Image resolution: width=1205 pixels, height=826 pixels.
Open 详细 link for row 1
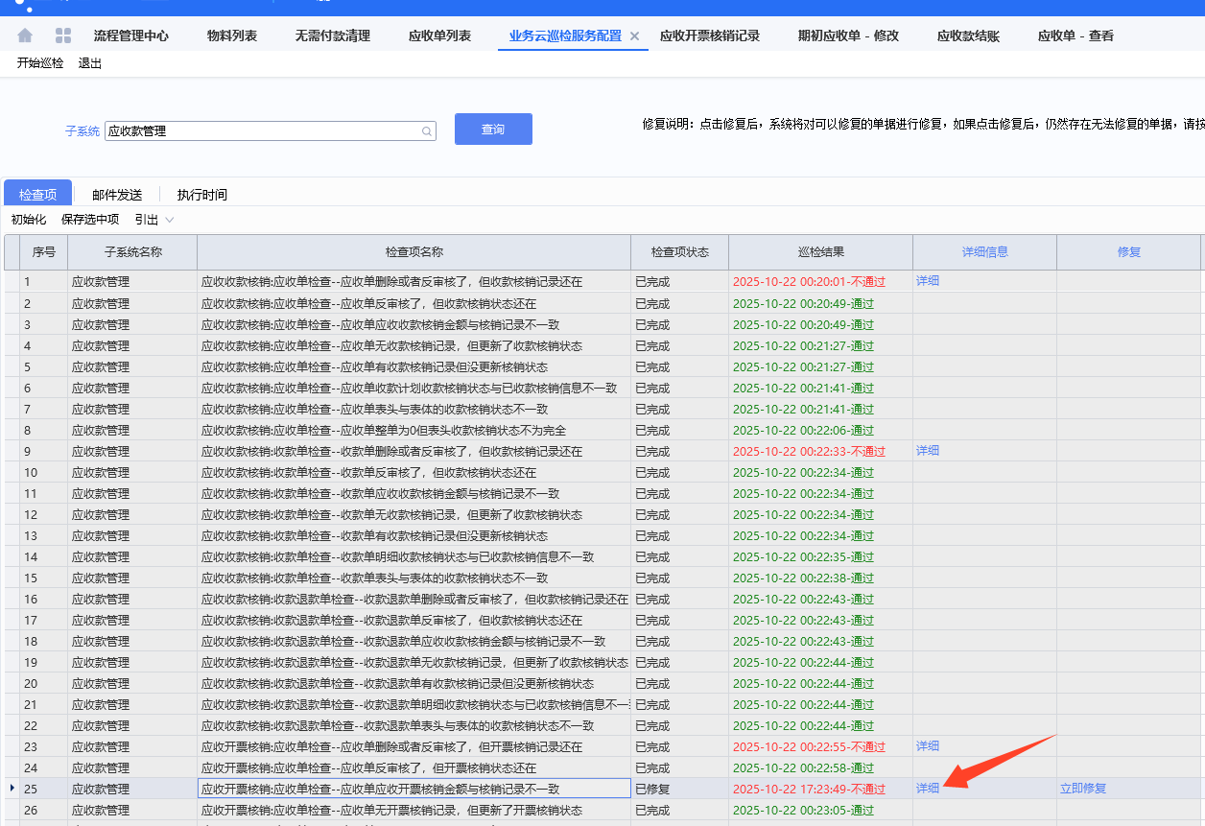pos(928,281)
